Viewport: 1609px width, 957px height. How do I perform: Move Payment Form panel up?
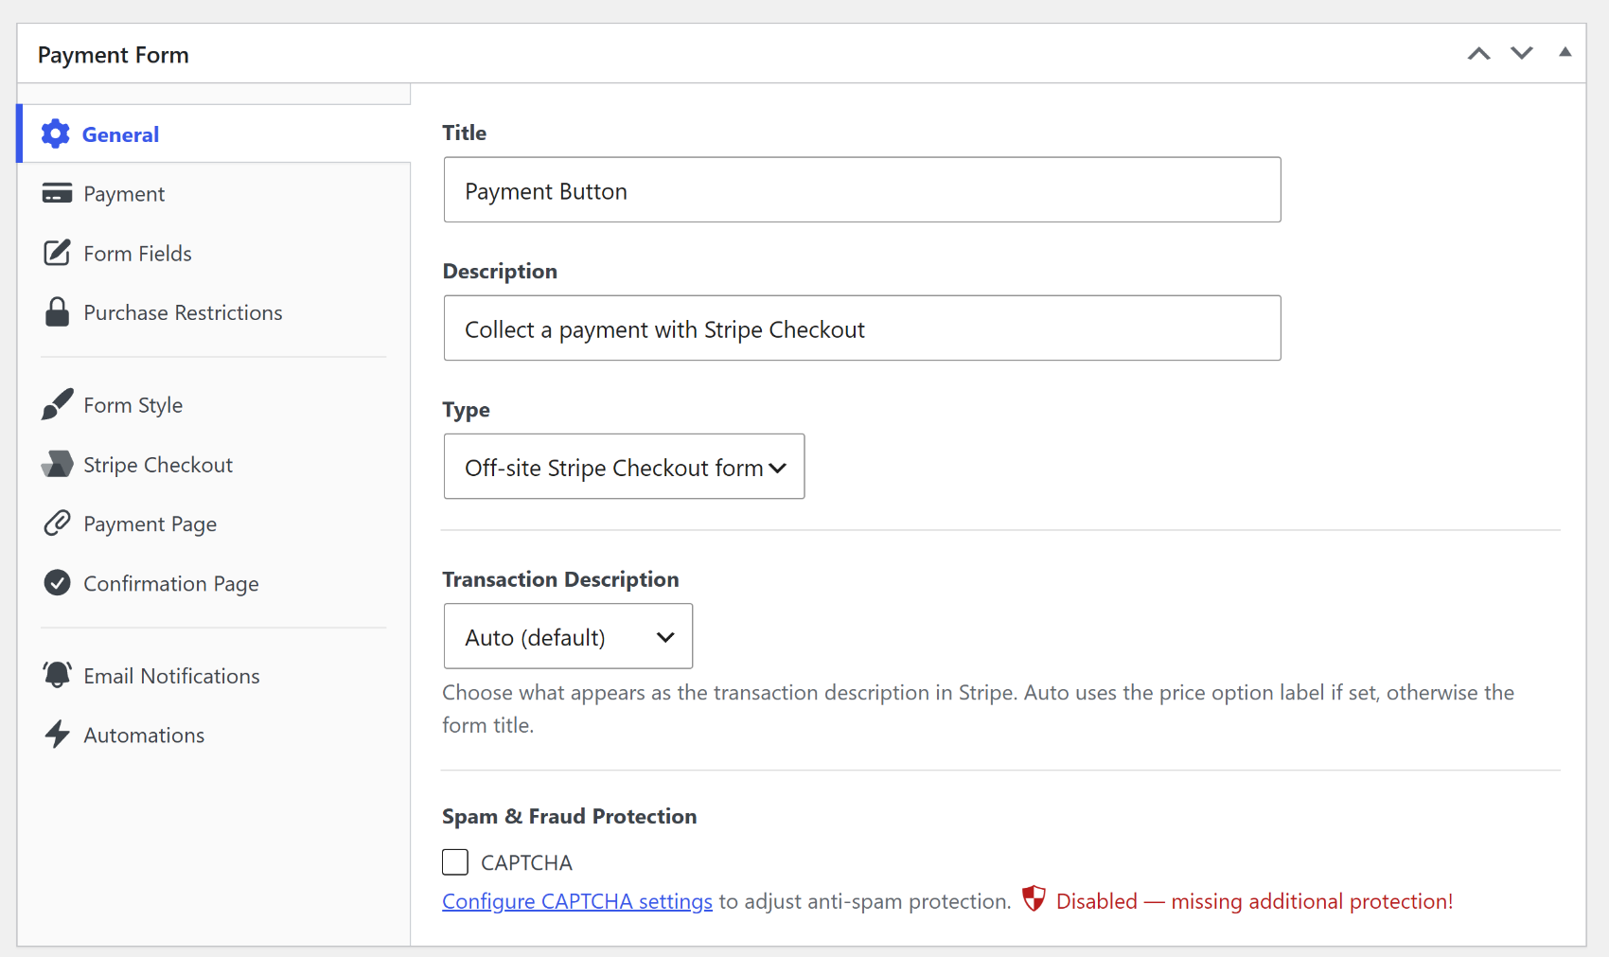coord(1479,54)
